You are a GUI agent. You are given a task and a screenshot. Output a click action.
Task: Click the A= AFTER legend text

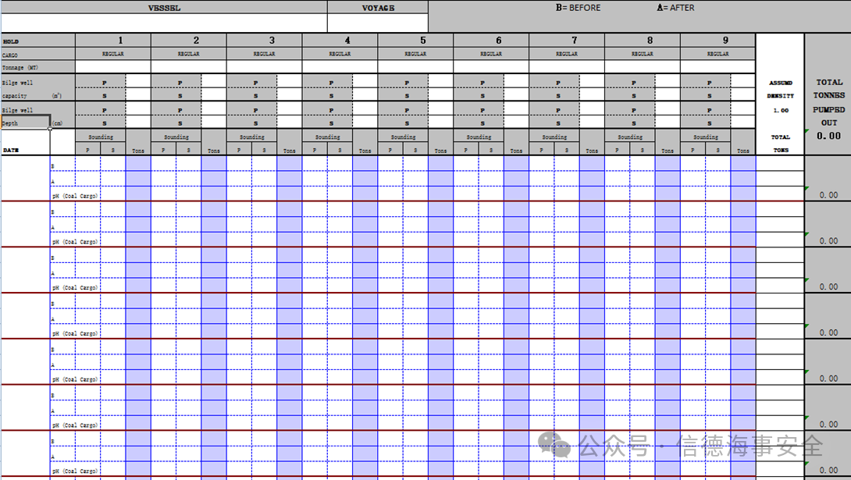(675, 8)
